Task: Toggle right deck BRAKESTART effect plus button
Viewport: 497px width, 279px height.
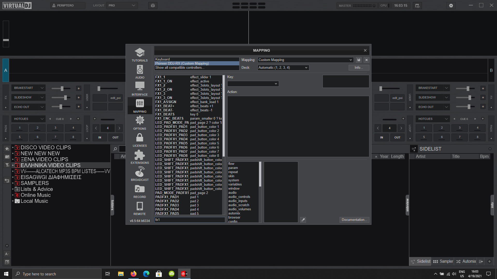Action: coord(483,89)
